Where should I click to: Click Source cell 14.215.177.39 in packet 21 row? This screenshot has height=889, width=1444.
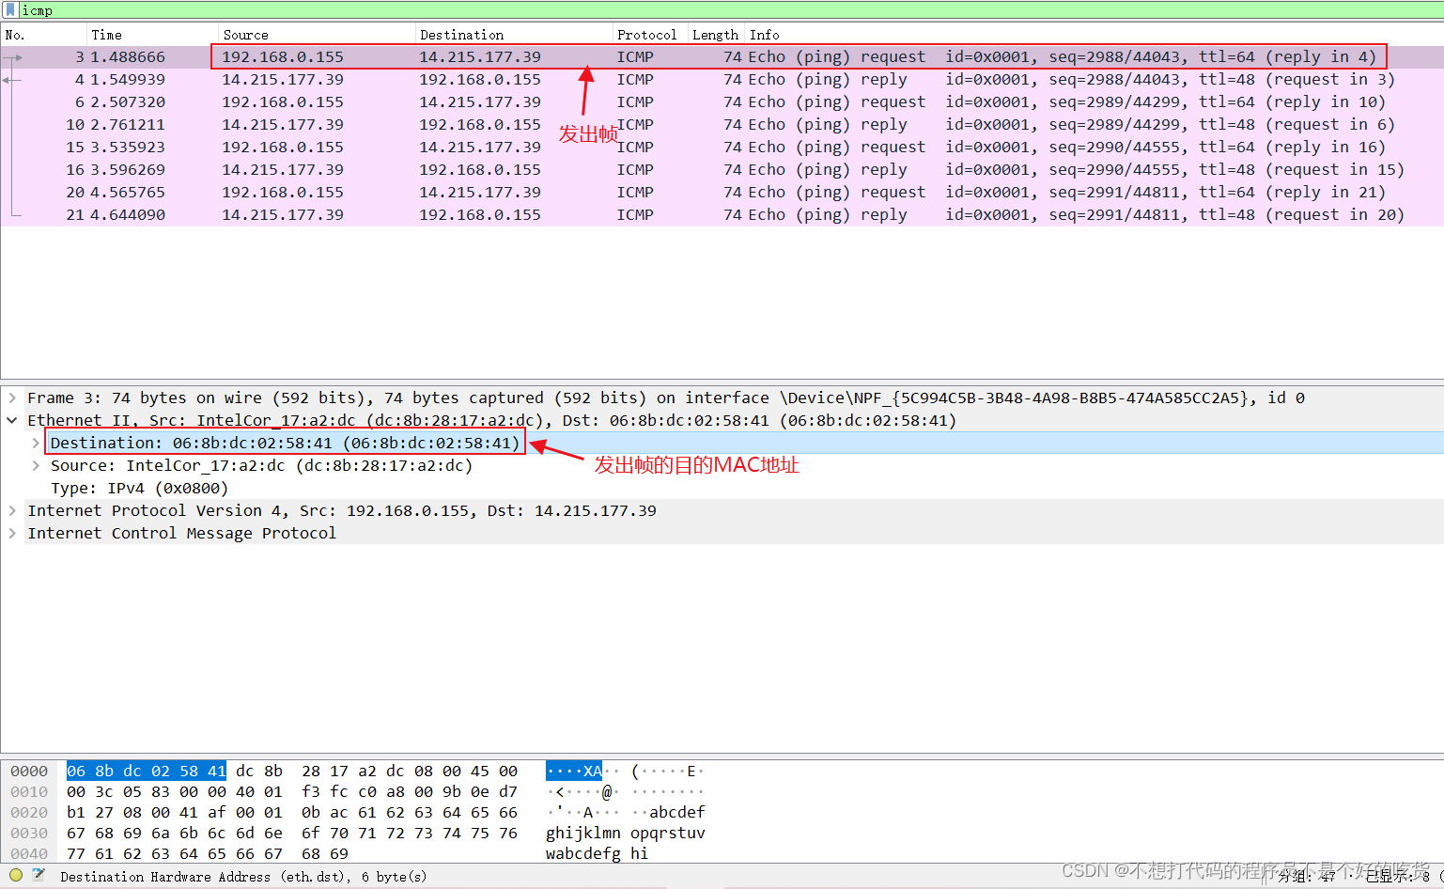(283, 215)
